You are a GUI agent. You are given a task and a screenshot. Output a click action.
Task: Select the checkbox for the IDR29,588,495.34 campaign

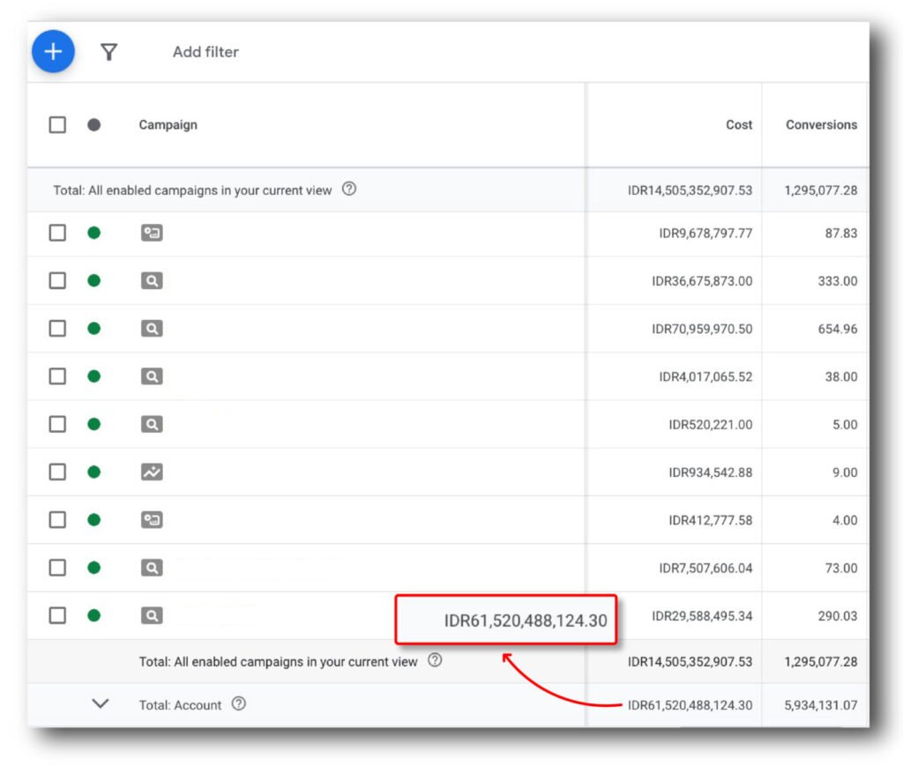[x=57, y=615]
